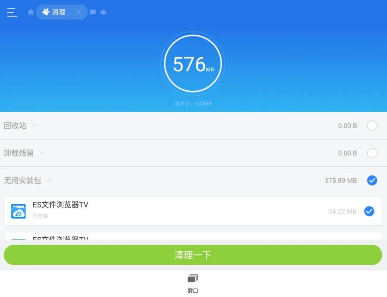The image size is (387, 297).
Task: Click the 34.22 MB size value
Action: click(342, 211)
